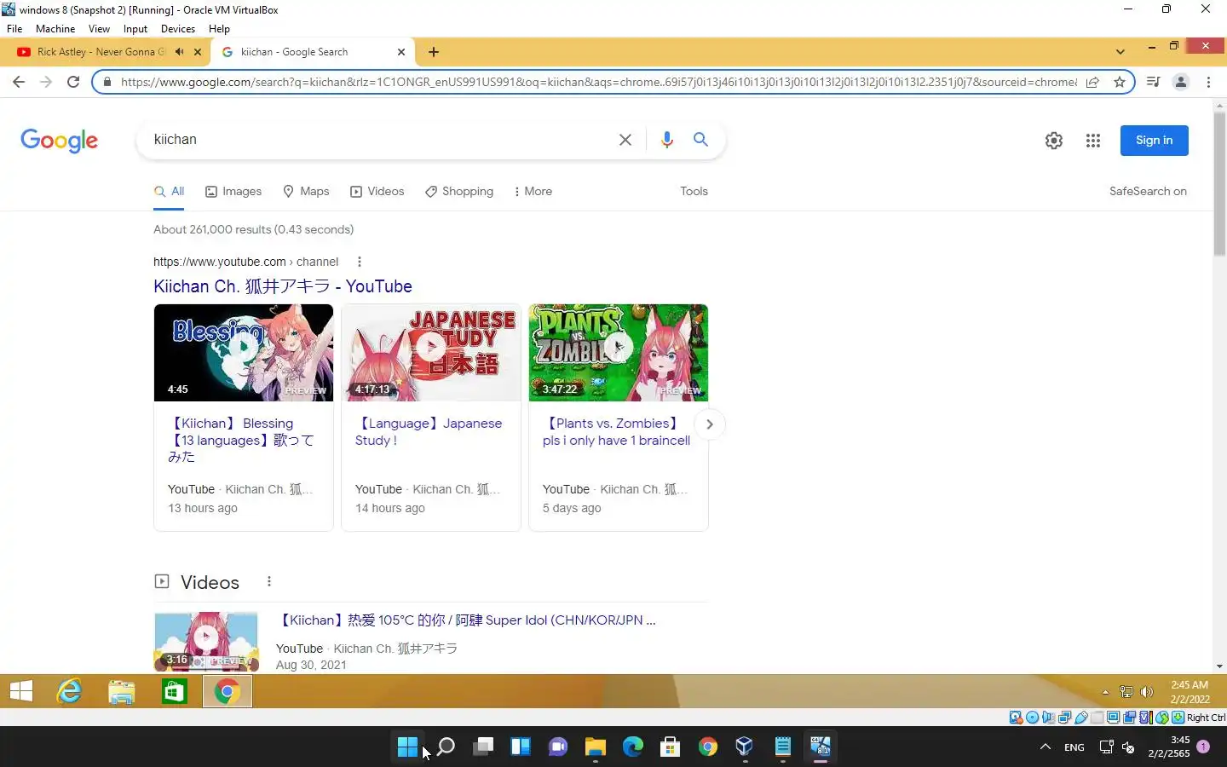Open Task View on the host taskbar
1227x767 pixels.
tap(483, 747)
